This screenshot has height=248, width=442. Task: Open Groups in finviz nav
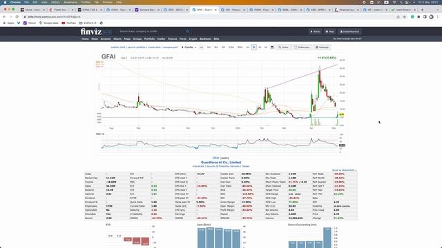137,39
